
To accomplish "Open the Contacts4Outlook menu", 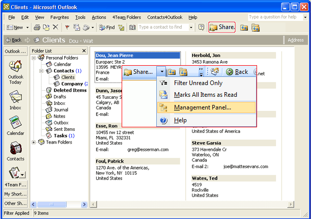I will (165, 17).
